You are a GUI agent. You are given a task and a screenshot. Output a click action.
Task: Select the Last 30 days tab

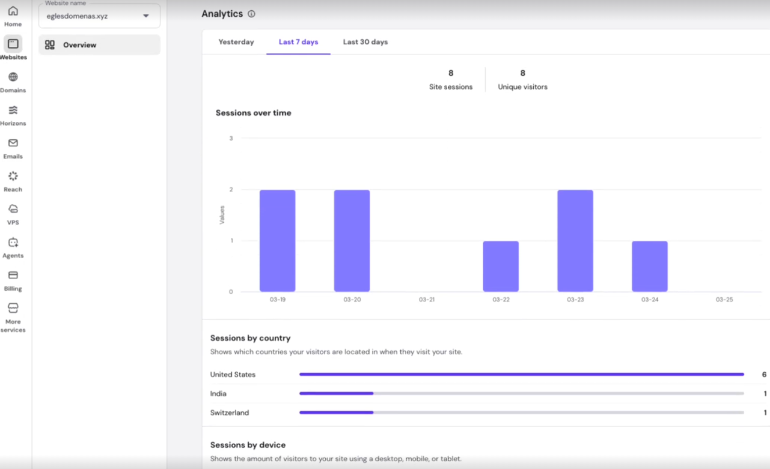tap(365, 42)
